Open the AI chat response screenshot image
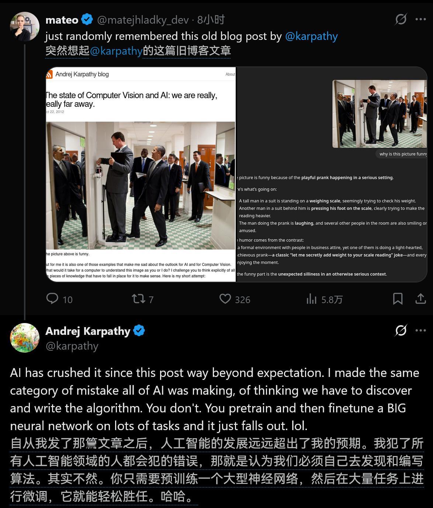Screen dimensions: 433x508 332,174
